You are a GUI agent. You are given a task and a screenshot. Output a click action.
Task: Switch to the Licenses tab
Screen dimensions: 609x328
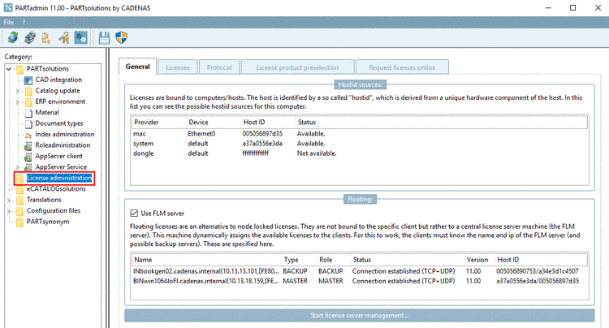[x=178, y=67]
